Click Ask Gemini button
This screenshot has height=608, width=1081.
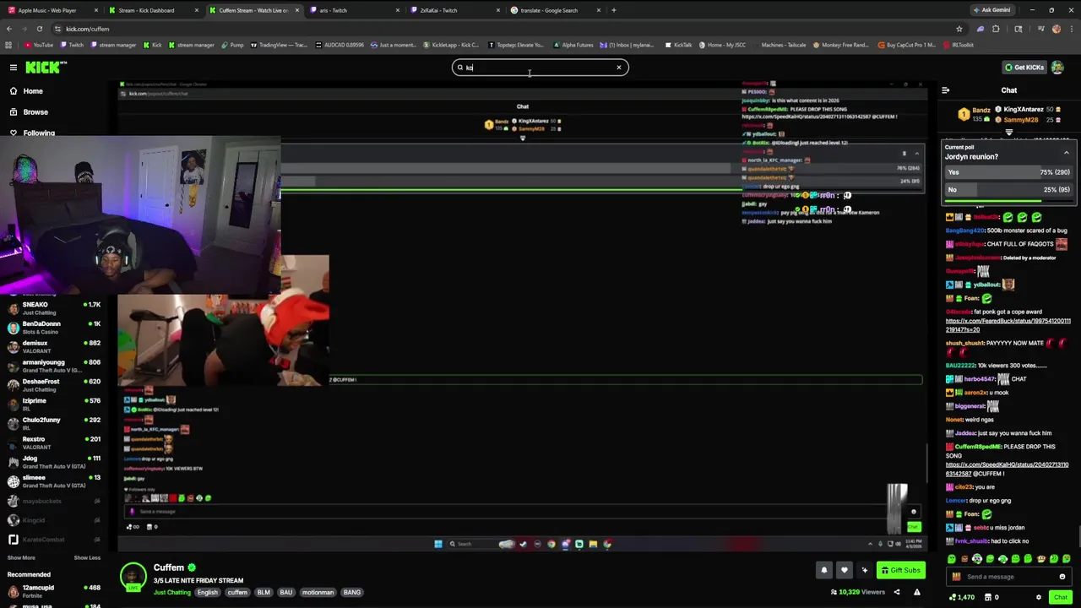pos(991,10)
